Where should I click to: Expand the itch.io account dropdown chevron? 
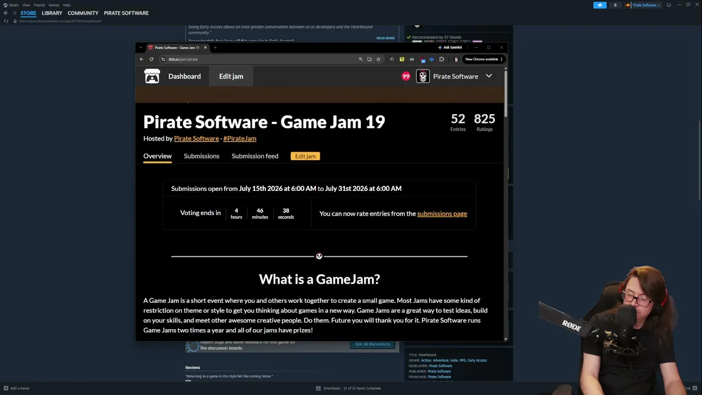(x=489, y=76)
